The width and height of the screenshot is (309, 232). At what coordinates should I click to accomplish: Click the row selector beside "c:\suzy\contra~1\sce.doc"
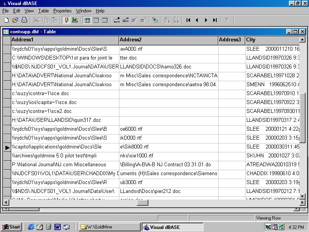tap(7, 94)
